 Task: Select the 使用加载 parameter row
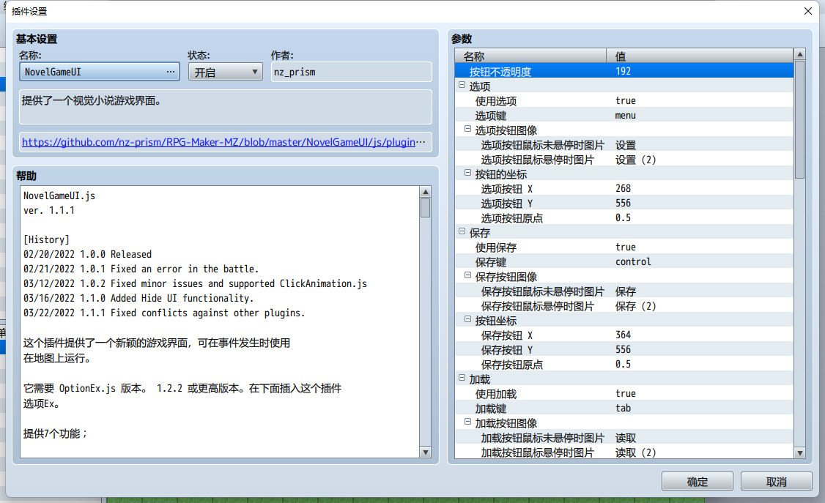tap(624, 394)
